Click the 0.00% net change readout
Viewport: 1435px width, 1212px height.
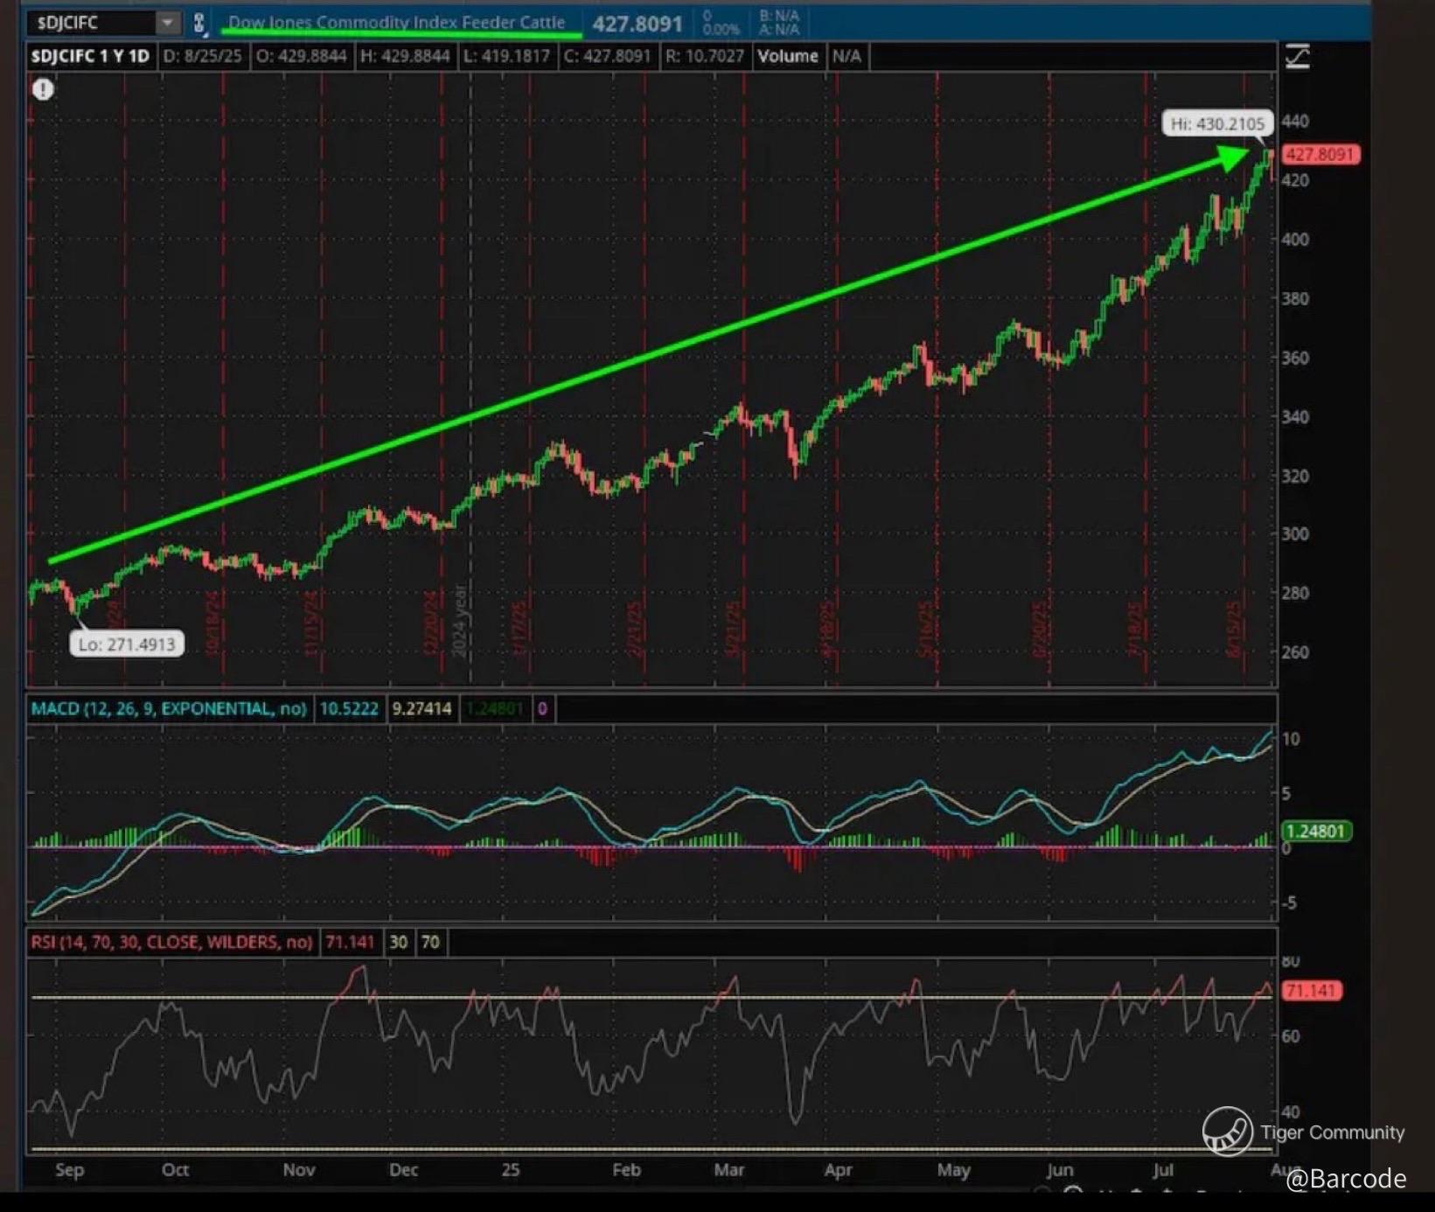point(721,29)
